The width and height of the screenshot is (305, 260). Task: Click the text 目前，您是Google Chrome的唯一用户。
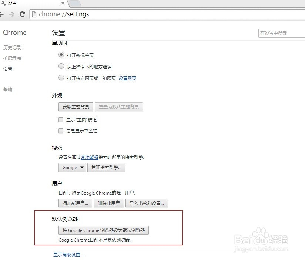click(98, 193)
